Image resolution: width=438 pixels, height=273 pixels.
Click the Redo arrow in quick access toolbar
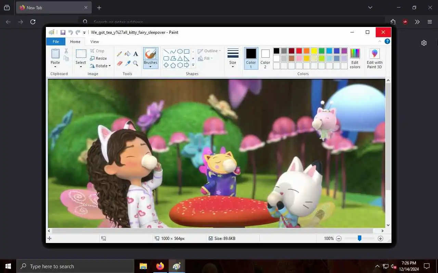tap(78, 32)
